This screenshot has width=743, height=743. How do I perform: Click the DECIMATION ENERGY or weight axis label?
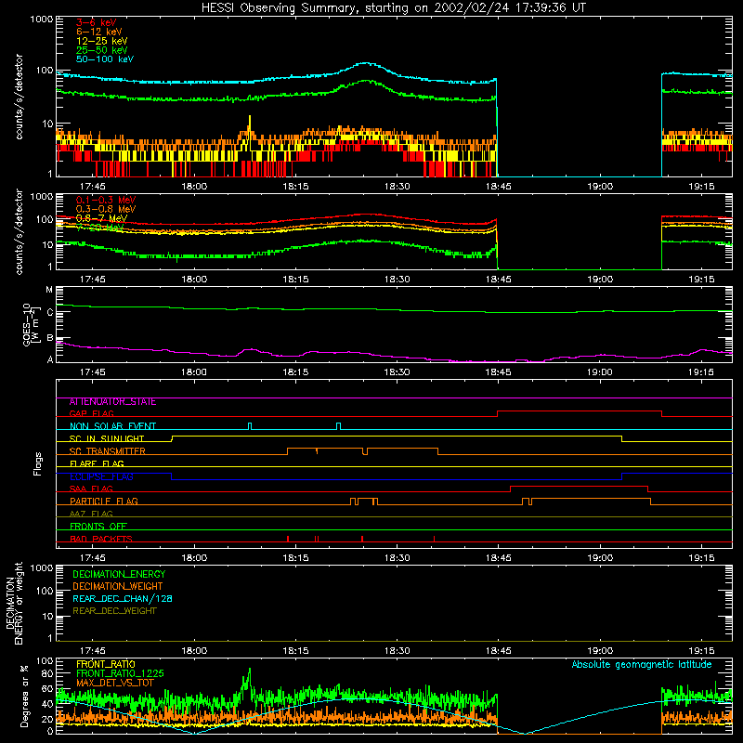click(15, 603)
